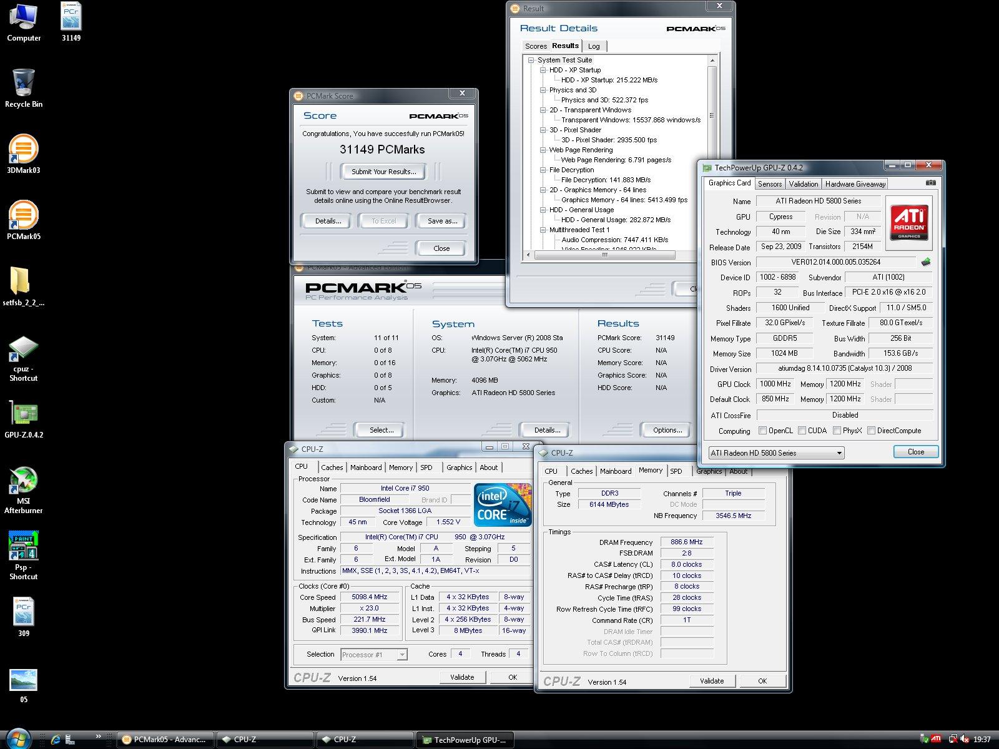Image resolution: width=999 pixels, height=749 pixels.
Task: Launch the MSI Afterburner shortcut
Action: (x=24, y=491)
